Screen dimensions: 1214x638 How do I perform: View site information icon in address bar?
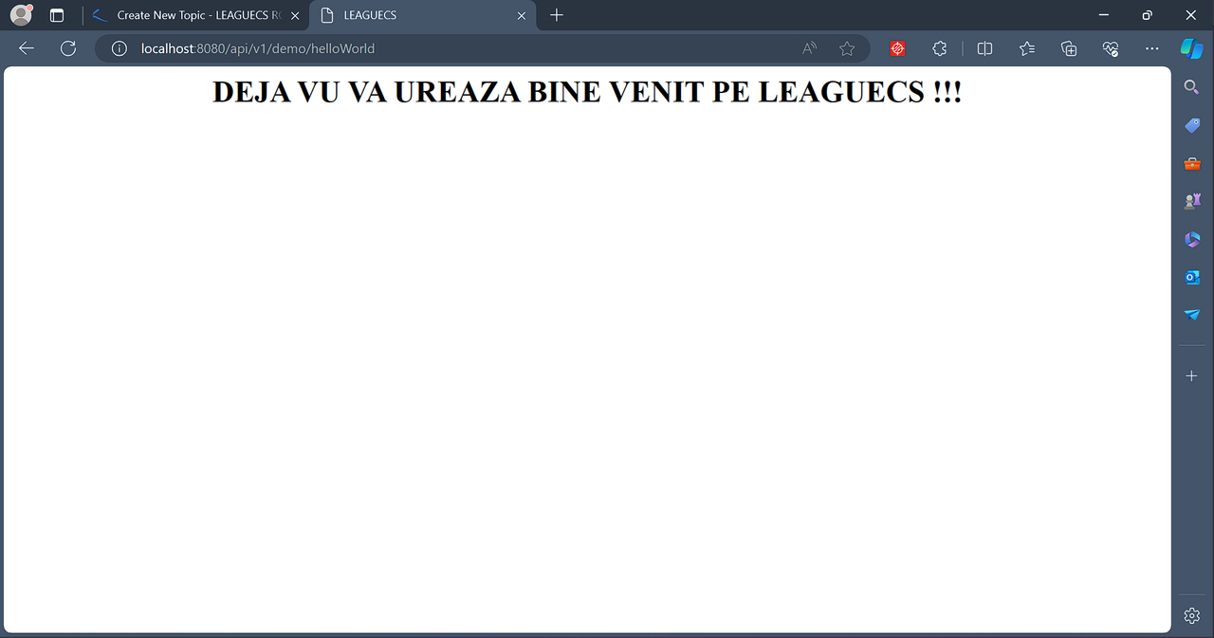tap(120, 48)
